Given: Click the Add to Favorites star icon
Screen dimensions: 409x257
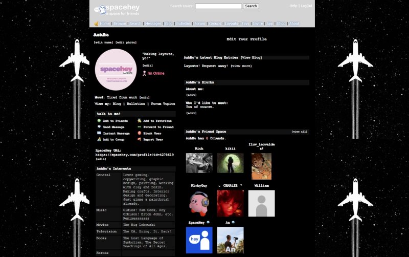Looking at the screenshot, I should pyautogui.click(x=139, y=121).
